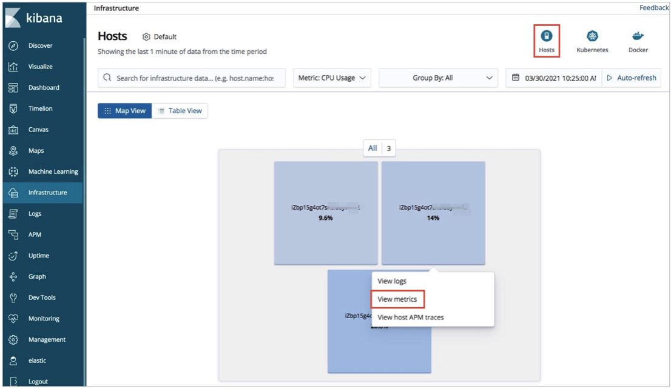Viewport: 671px width, 389px height.
Task: Open the APM icon in sidebar
Action: tap(13, 234)
